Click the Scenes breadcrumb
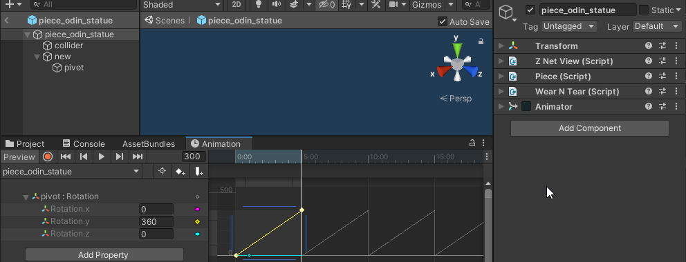This screenshot has height=262, width=686. (165, 21)
